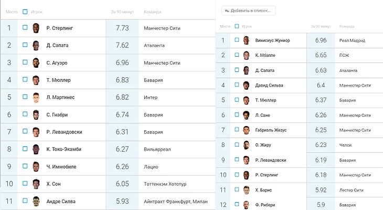383x210 pixels.
Task: Click Vinícius Júnior's player photo
Action: 246,40
